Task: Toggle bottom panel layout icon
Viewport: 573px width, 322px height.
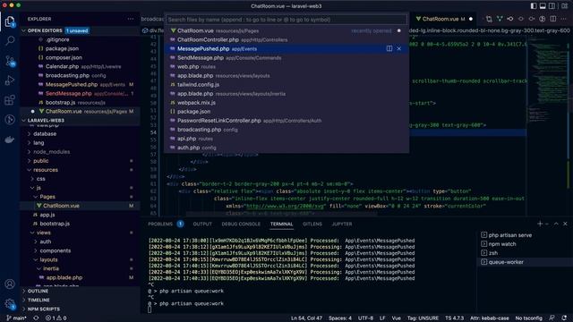Action: pyautogui.click(x=543, y=6)
